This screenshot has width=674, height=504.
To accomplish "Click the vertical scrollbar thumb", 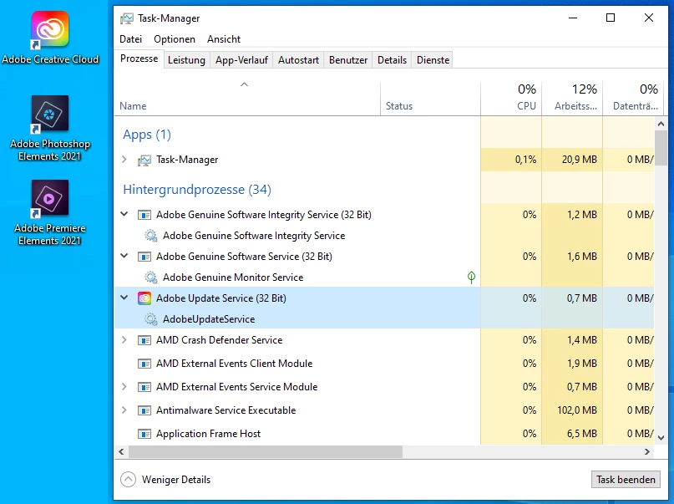I will [661, 147].
